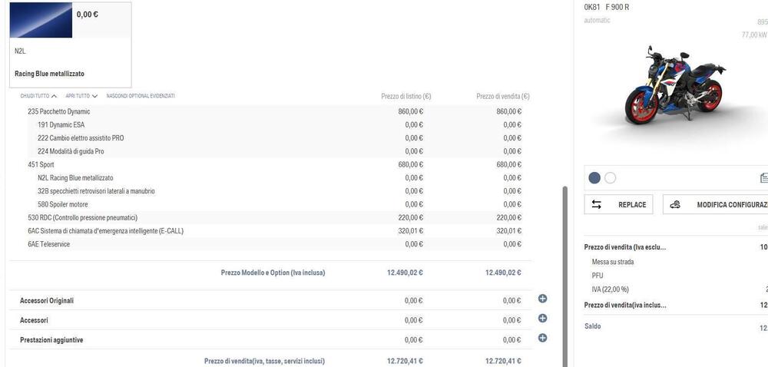This screenshot has height=367, width=768.
Task: Click the swap arrows icon on Replace
Action: click(598, 205)
